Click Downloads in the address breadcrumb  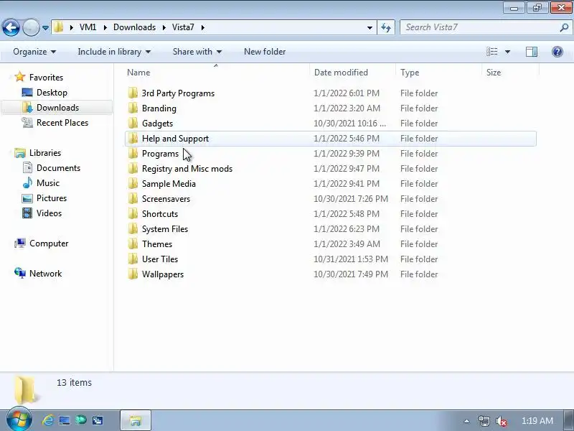pyautogui.click(x=134, y=27)
